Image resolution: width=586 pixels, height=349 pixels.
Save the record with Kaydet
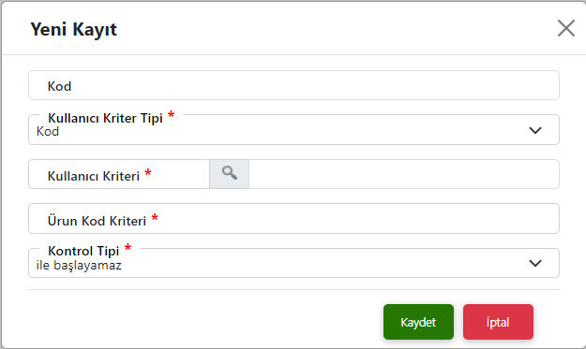418,322
